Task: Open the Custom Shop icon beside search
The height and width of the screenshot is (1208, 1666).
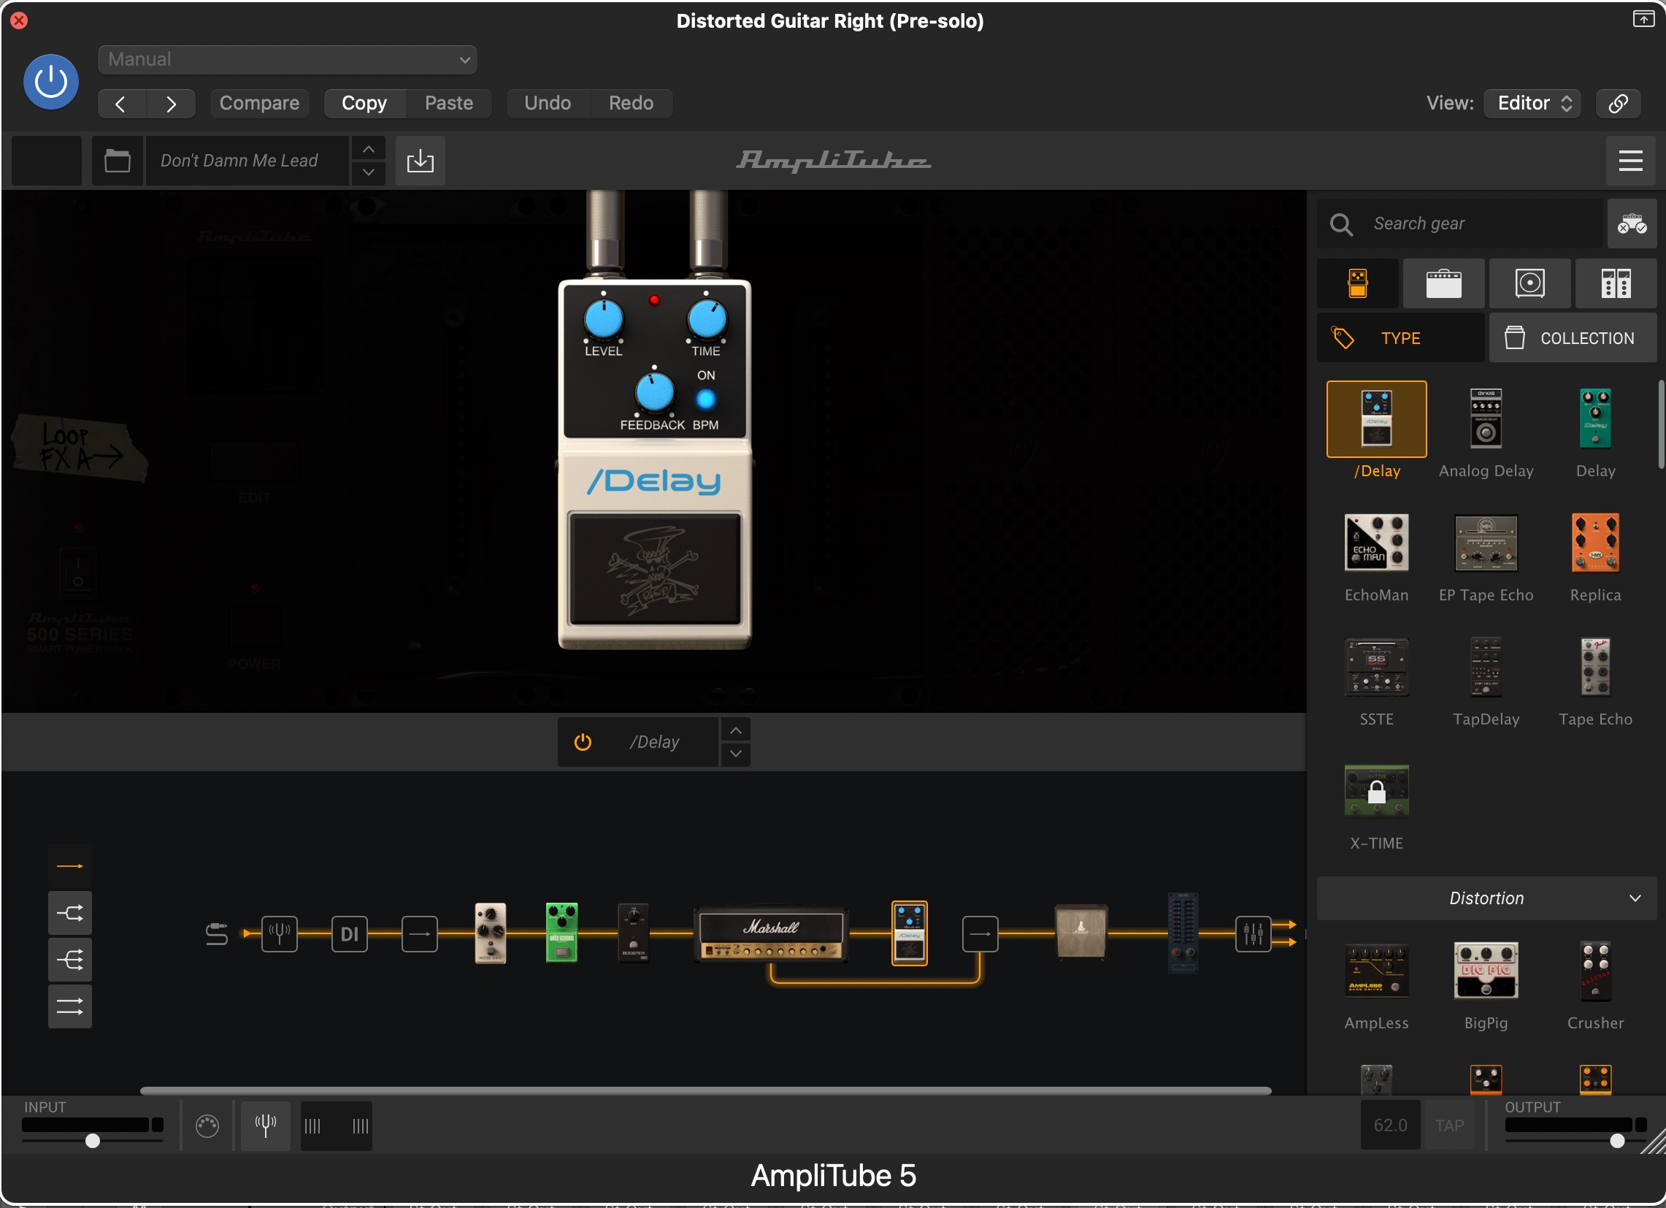Action: coord(1632,223)
